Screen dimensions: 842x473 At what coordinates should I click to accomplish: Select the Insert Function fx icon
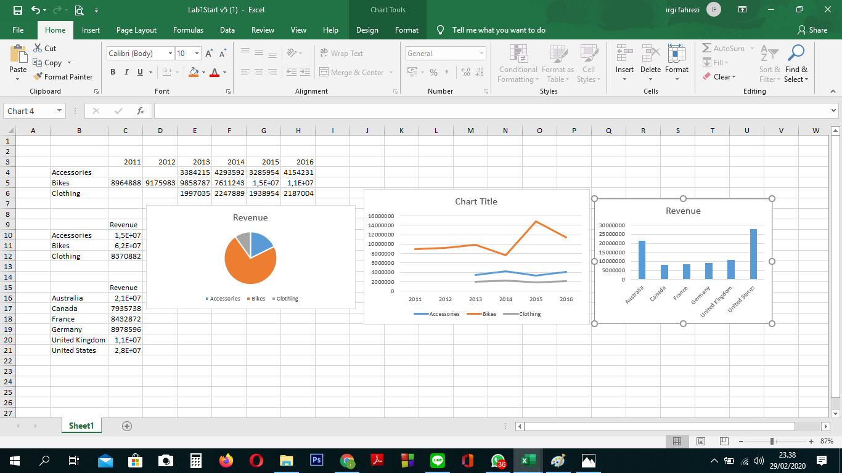[141, 111]
